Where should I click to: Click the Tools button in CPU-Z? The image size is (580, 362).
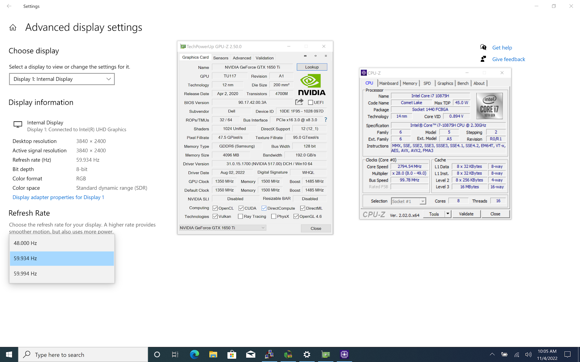pyautogui.click(x=434, y=214)
